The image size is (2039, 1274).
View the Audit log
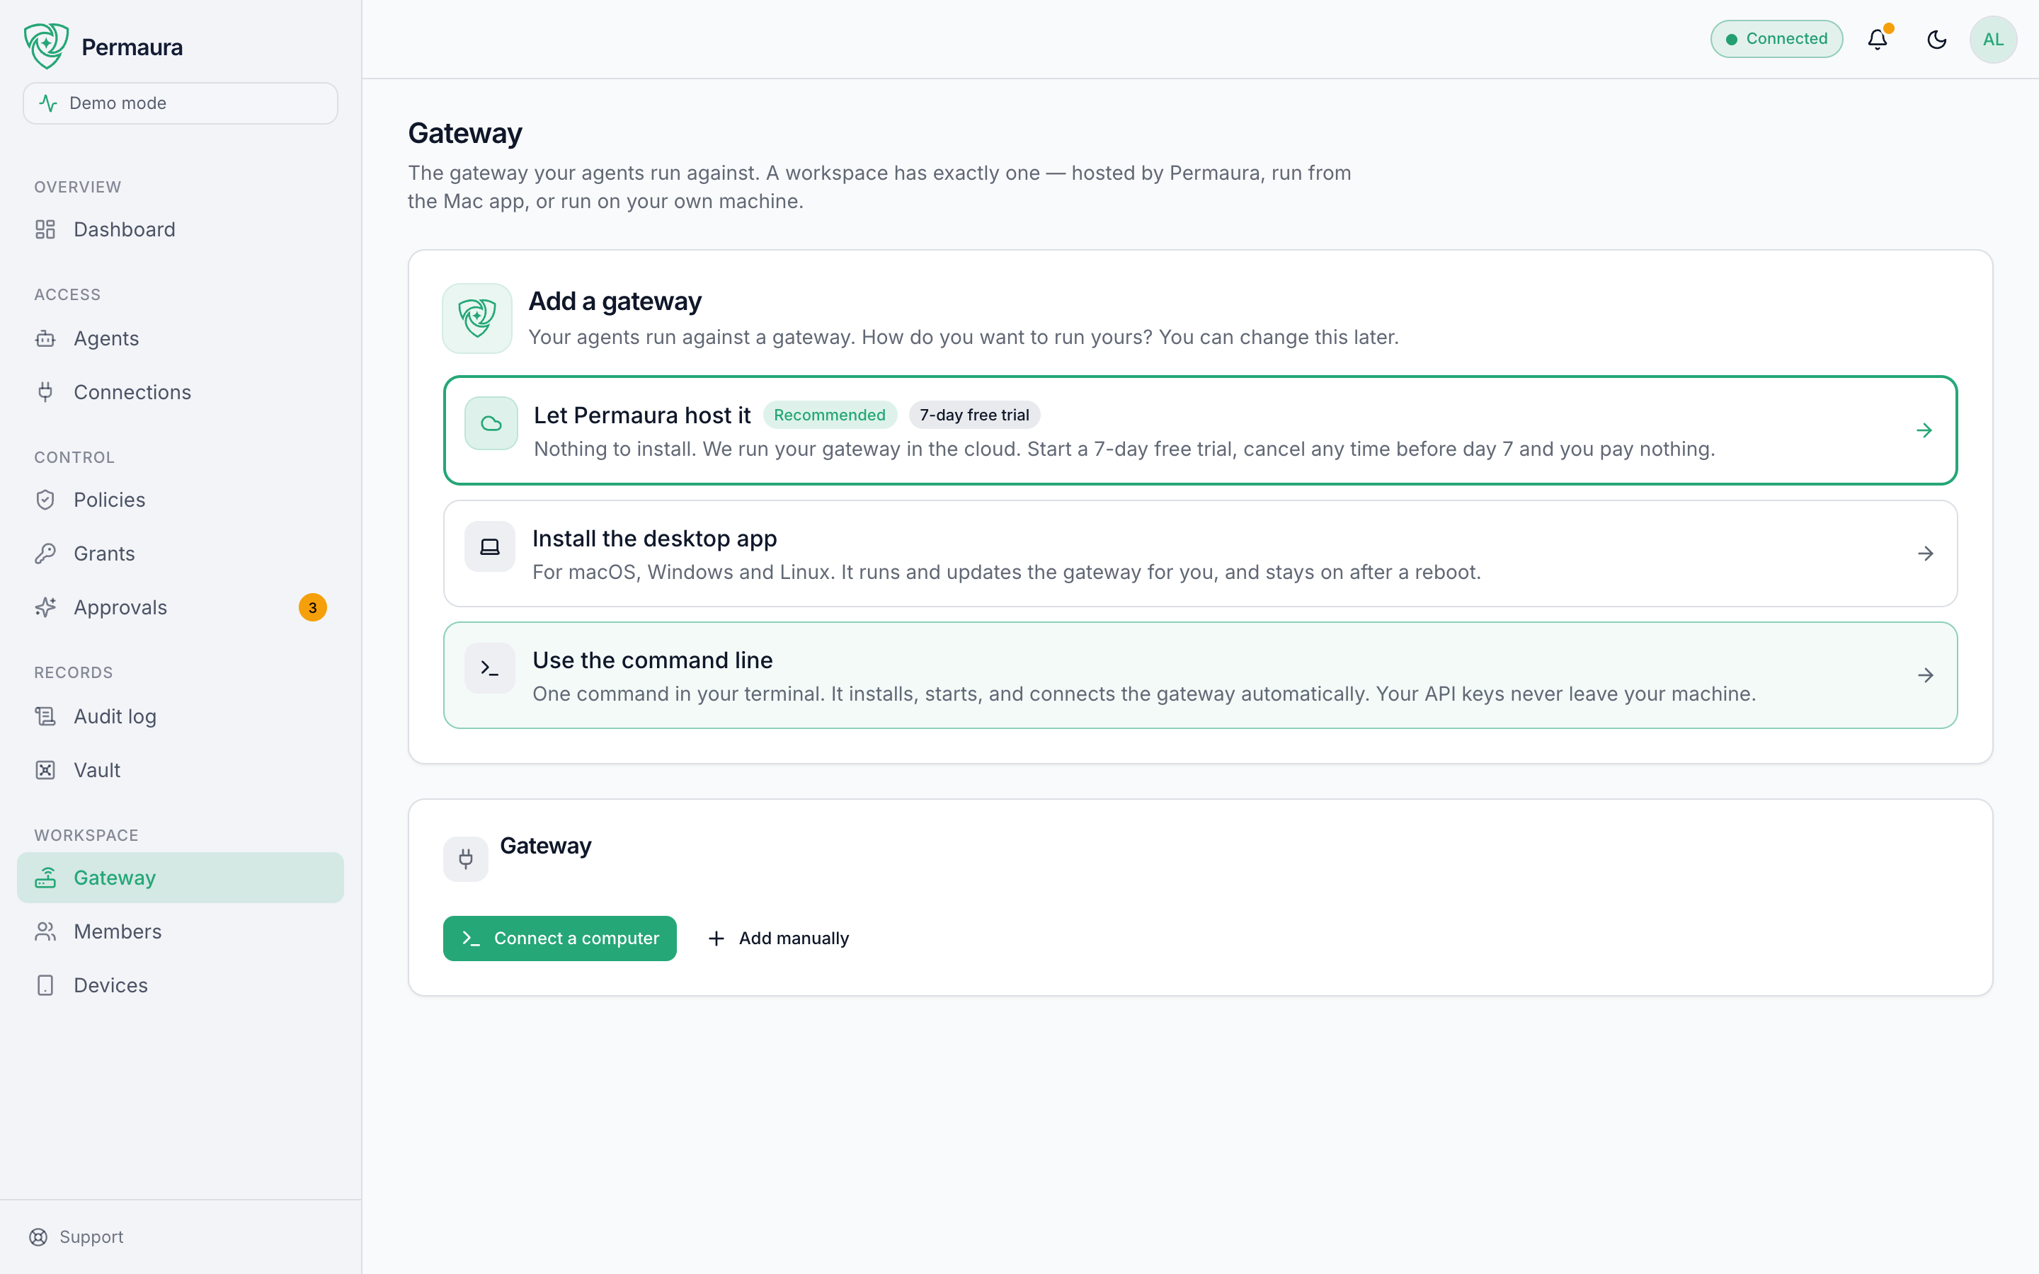pos(181,716)
